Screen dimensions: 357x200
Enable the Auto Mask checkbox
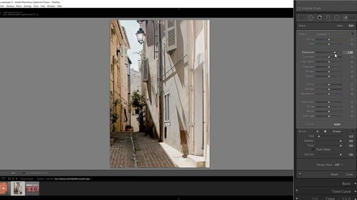point(313,149)
